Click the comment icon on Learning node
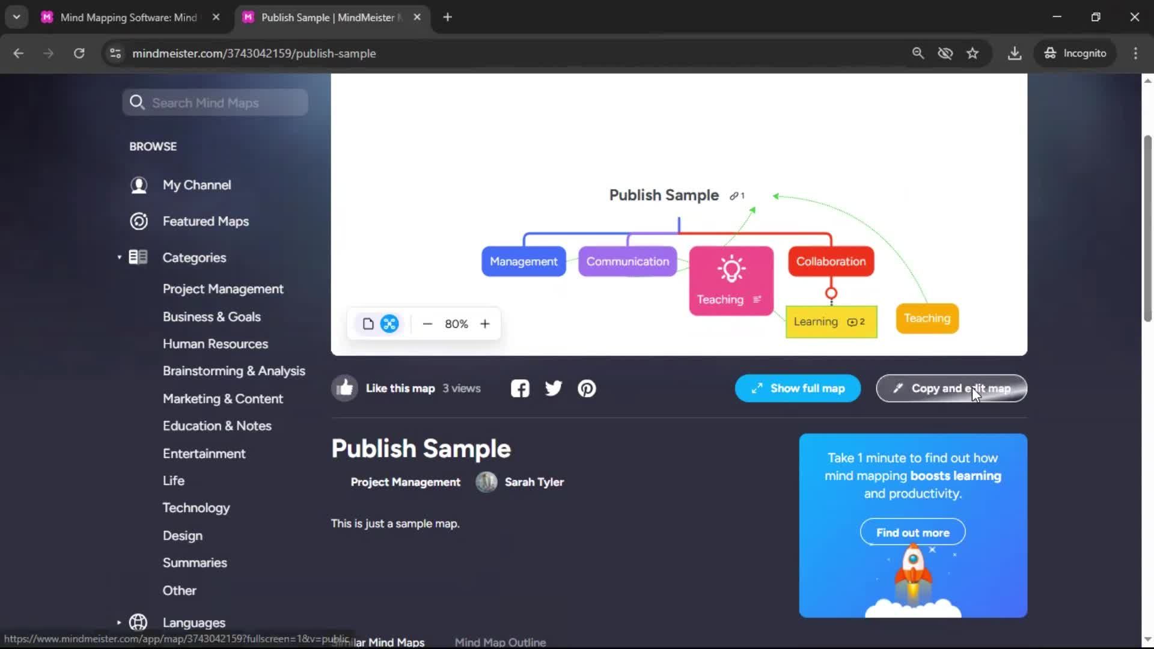 [852, 322]
